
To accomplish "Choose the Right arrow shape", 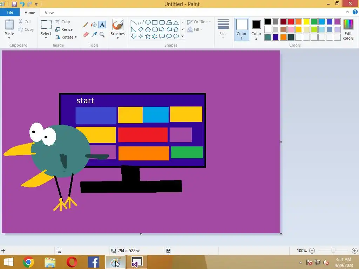I will coord(162,29).
